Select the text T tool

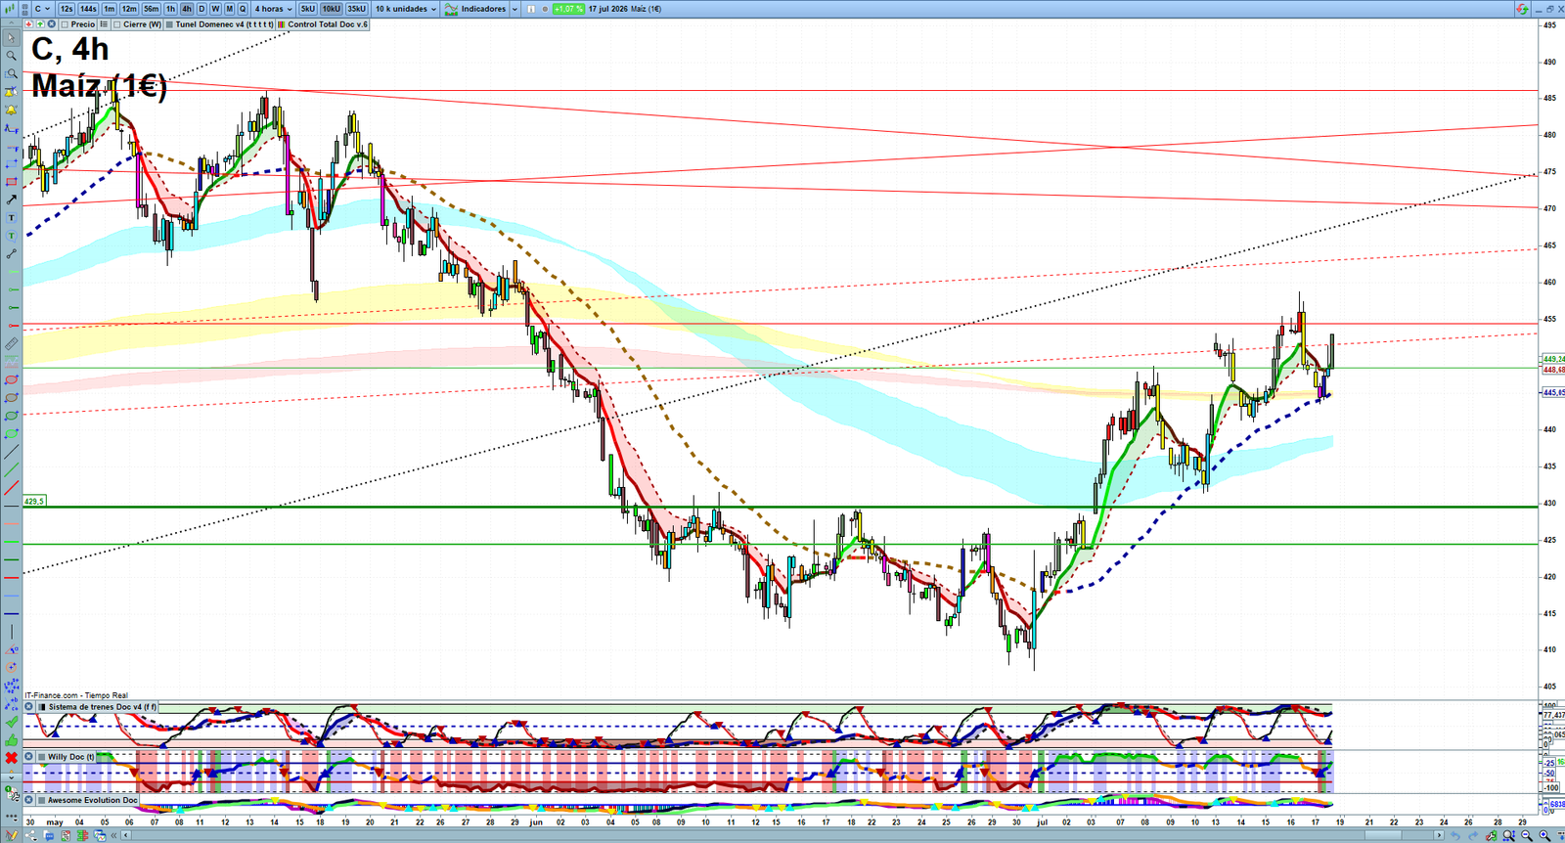[x=12, y=217]
